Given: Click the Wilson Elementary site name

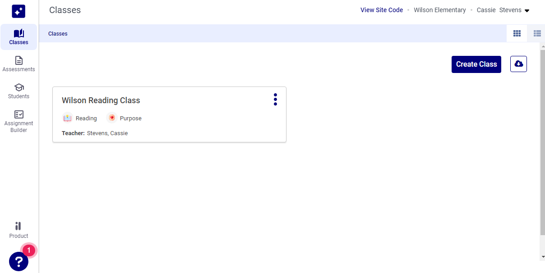Looking at the screenshot, I should 439,10.
